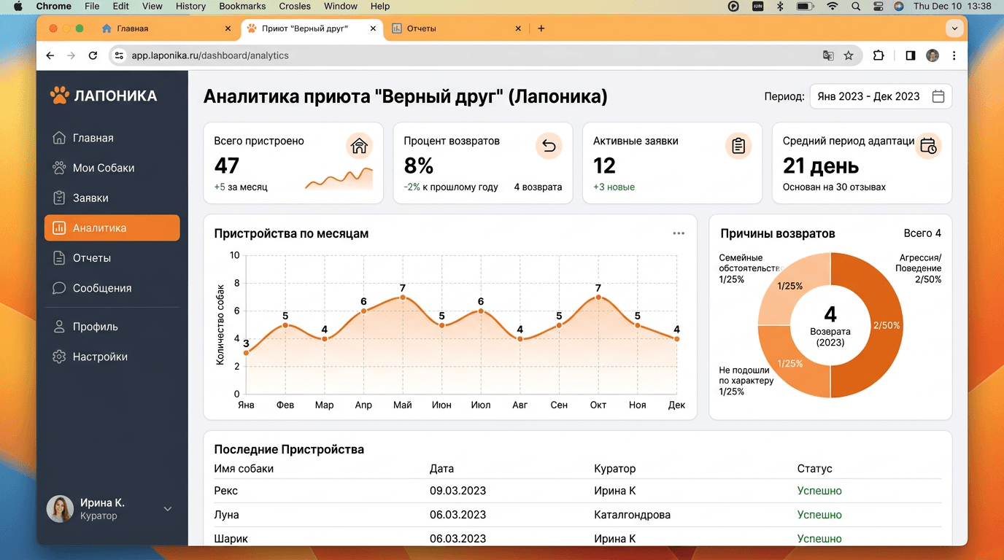Click the sparkline on Всего пристроено card
Image resolution: width=1004 pixels, height=560 pixels.
tap(339, 179)
